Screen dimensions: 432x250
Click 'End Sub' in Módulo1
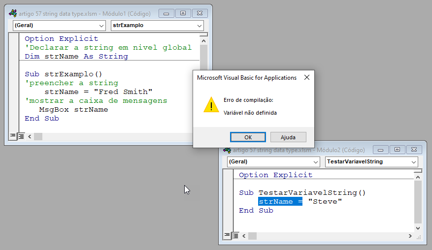(x=42, y=119)
